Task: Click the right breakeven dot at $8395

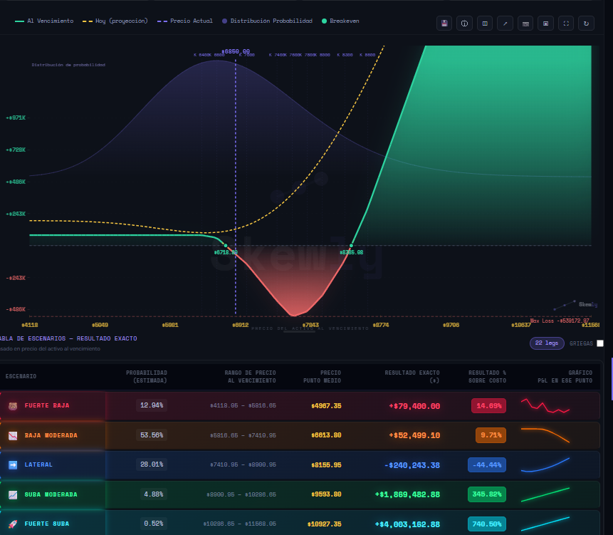Action: 351,246
